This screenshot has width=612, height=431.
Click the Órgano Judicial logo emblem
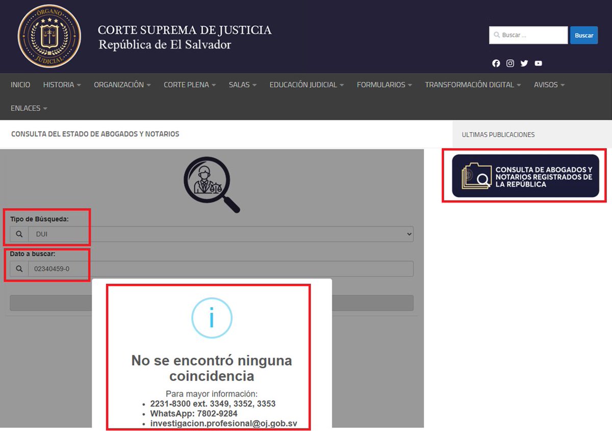pyautogui.click(x=49, y=36)
